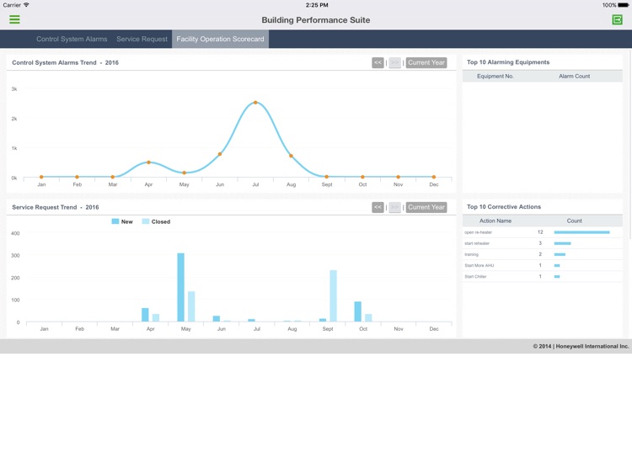Switch to Service Request tab

142,39
